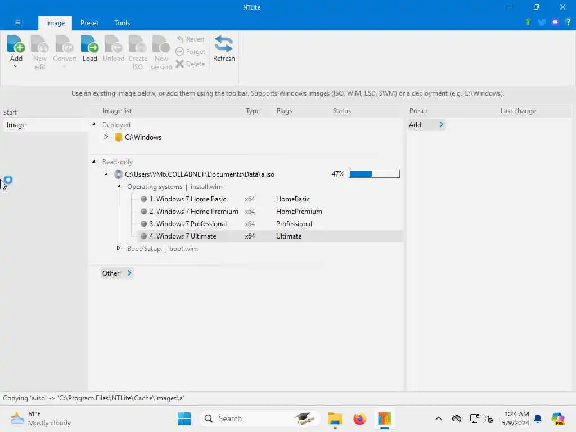
Task: Open the weather widget
Action: coord(40,418)
